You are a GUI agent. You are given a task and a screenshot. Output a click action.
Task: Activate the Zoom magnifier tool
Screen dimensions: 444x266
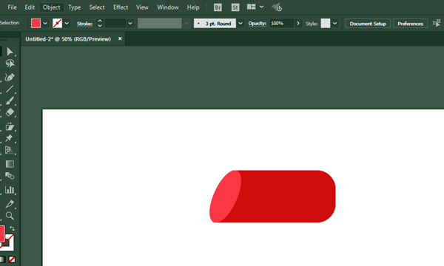(x=10, y=216)
